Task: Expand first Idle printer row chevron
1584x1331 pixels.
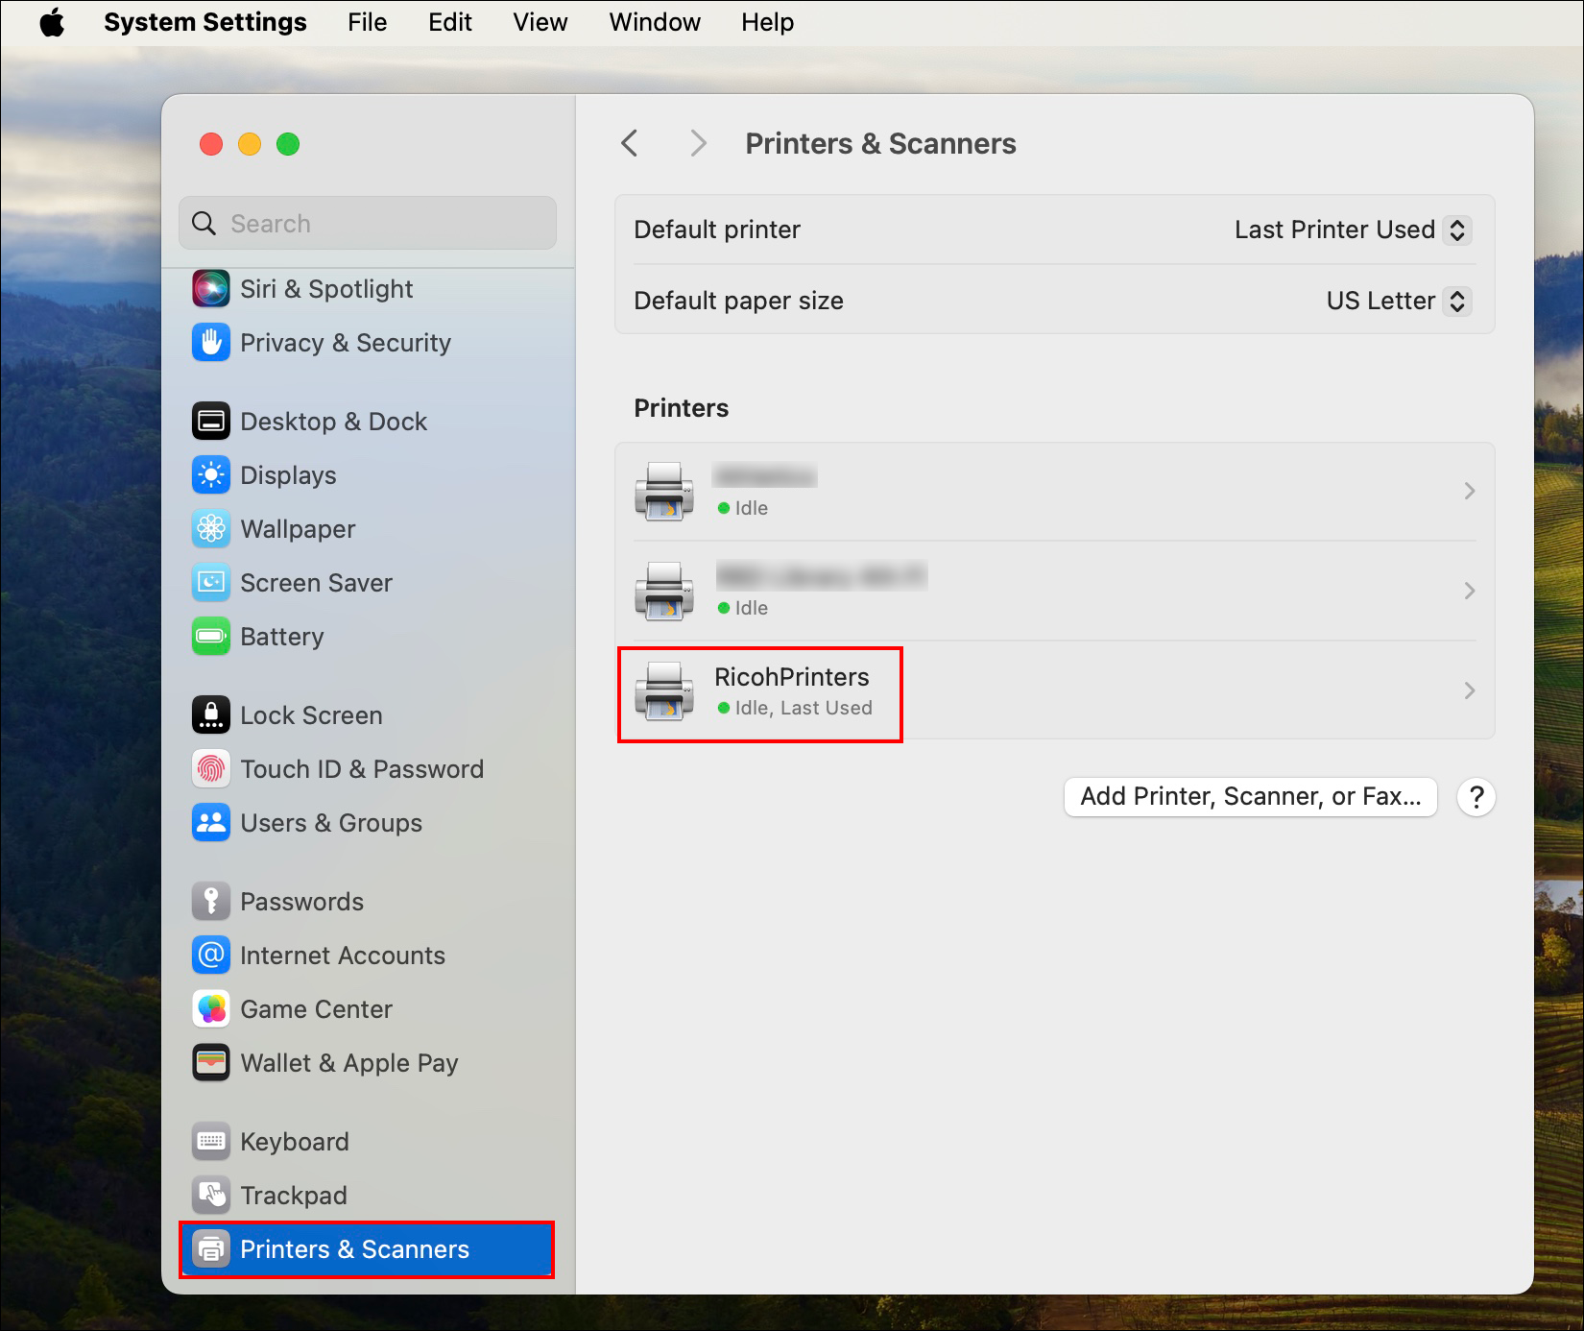Action: click(1470, 491)
